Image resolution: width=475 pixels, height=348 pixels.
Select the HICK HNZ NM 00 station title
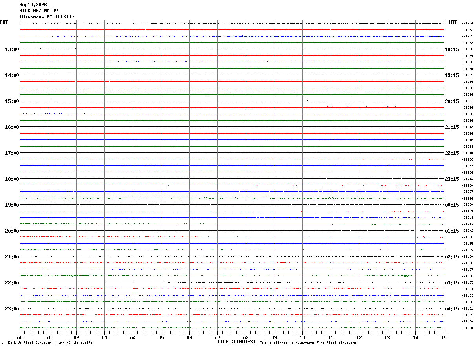pyautogui.click(x=38, y=11)
